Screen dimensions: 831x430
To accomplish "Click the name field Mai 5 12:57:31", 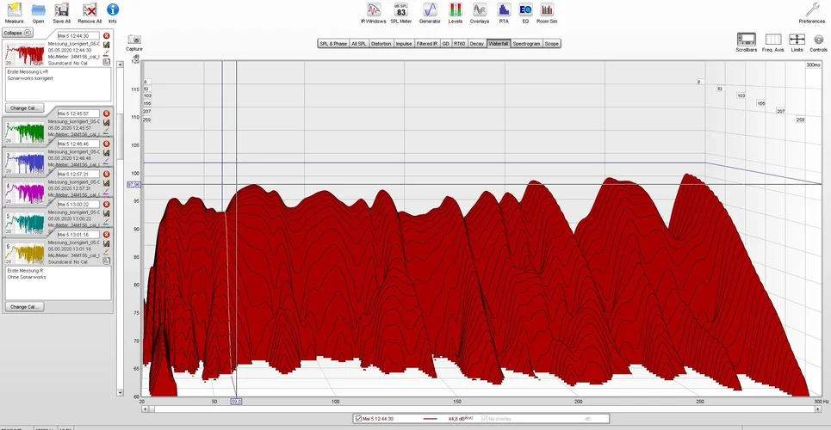I will click(x=78, y=174).
